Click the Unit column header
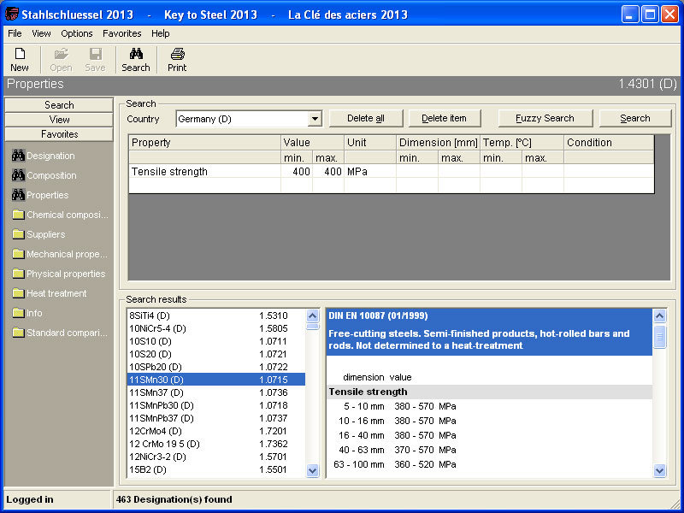 point(370,143)
